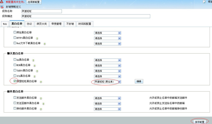Click help icon beside 发送邮件黑白名单

click(41, 98)
